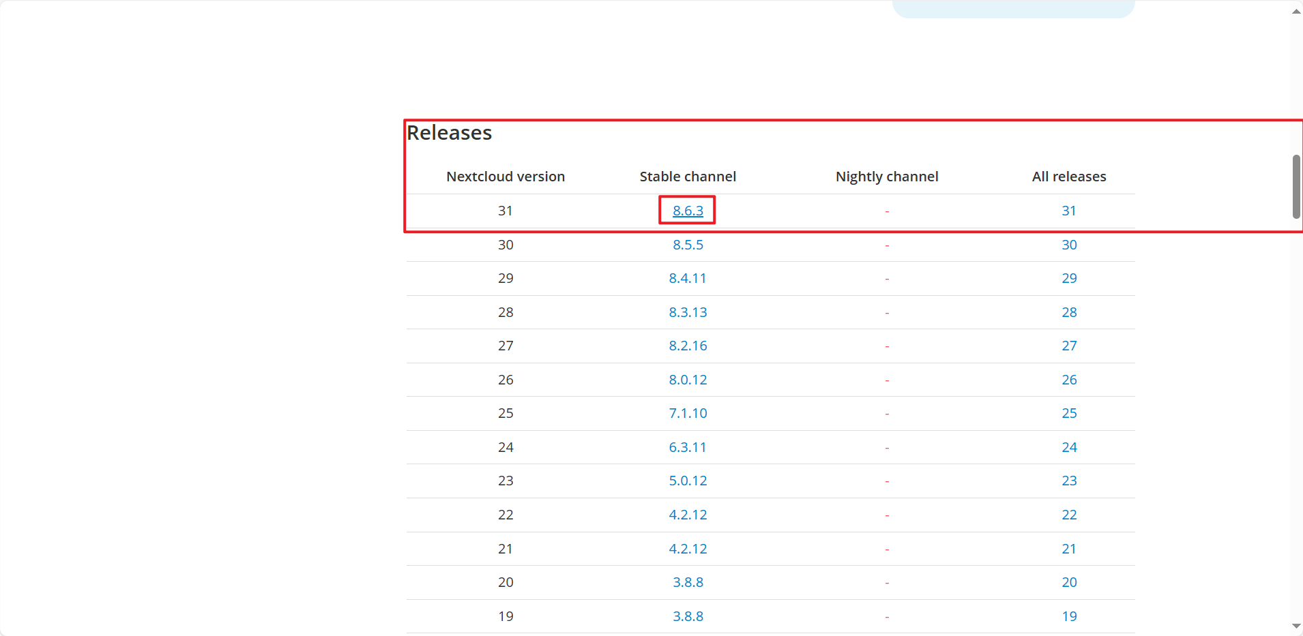Viewport: 1303px width, 636px height.
Task: Click the Releases heading
Action: [450, 132]
